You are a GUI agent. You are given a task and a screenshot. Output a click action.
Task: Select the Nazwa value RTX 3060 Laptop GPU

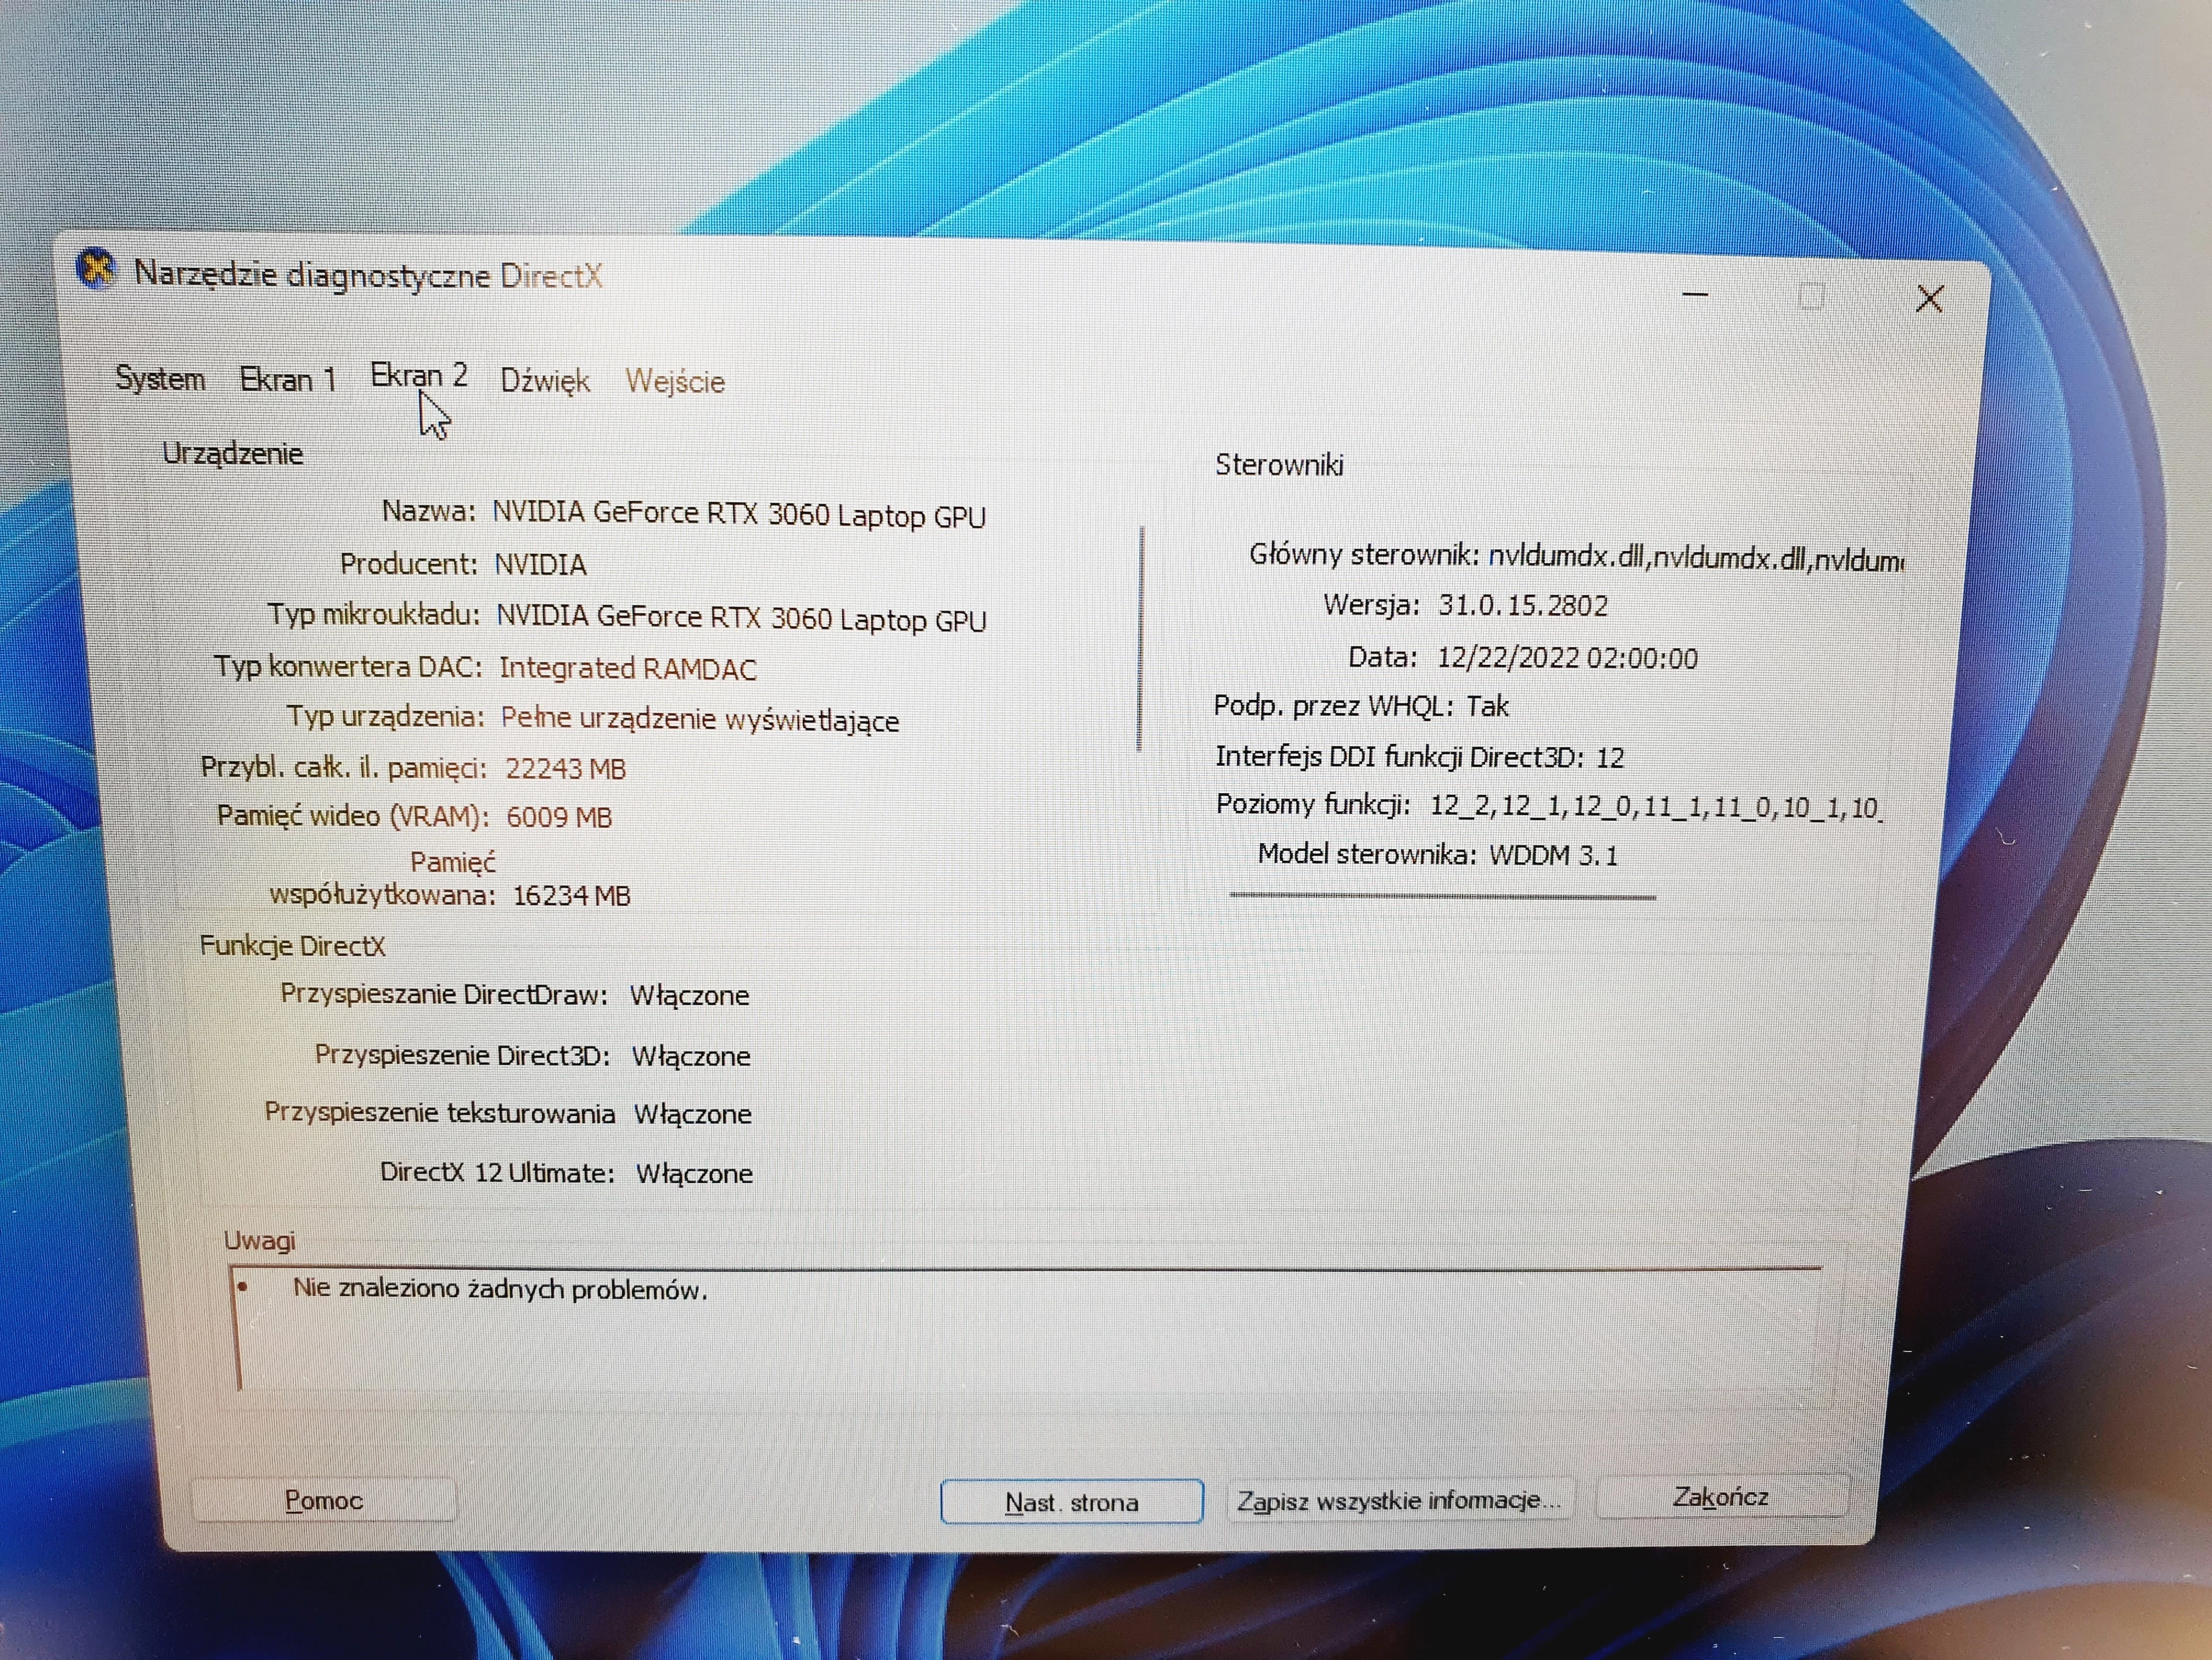click(x=739, y=515)
